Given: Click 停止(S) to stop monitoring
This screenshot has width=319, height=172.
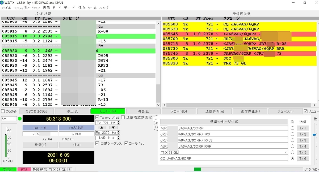Looking at the screenshot, I should point(72,111).
